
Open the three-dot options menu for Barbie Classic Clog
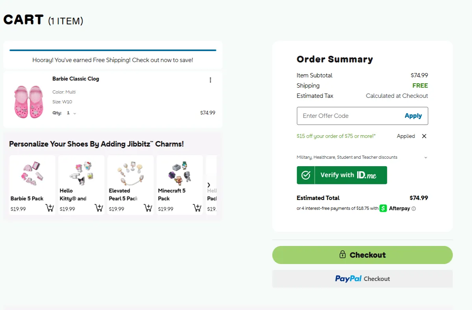pos(210,80)
